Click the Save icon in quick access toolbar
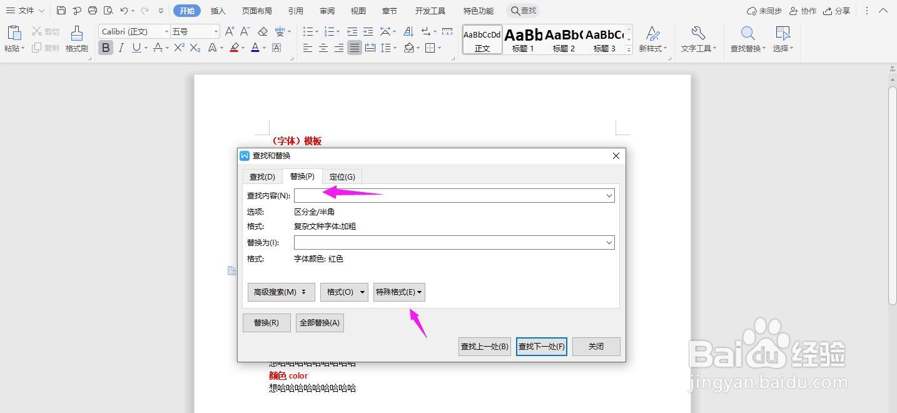This screenshot has width=897, height=413. 61,11
